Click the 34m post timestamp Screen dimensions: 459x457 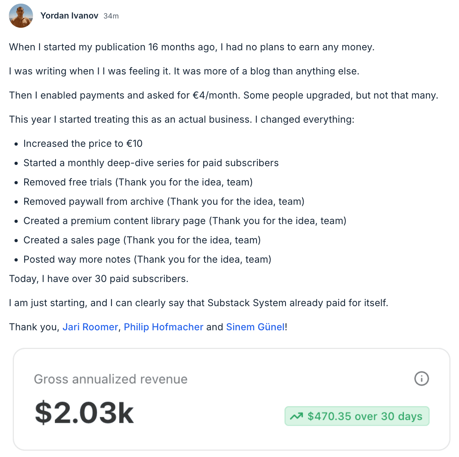click(x=111, y=16)
